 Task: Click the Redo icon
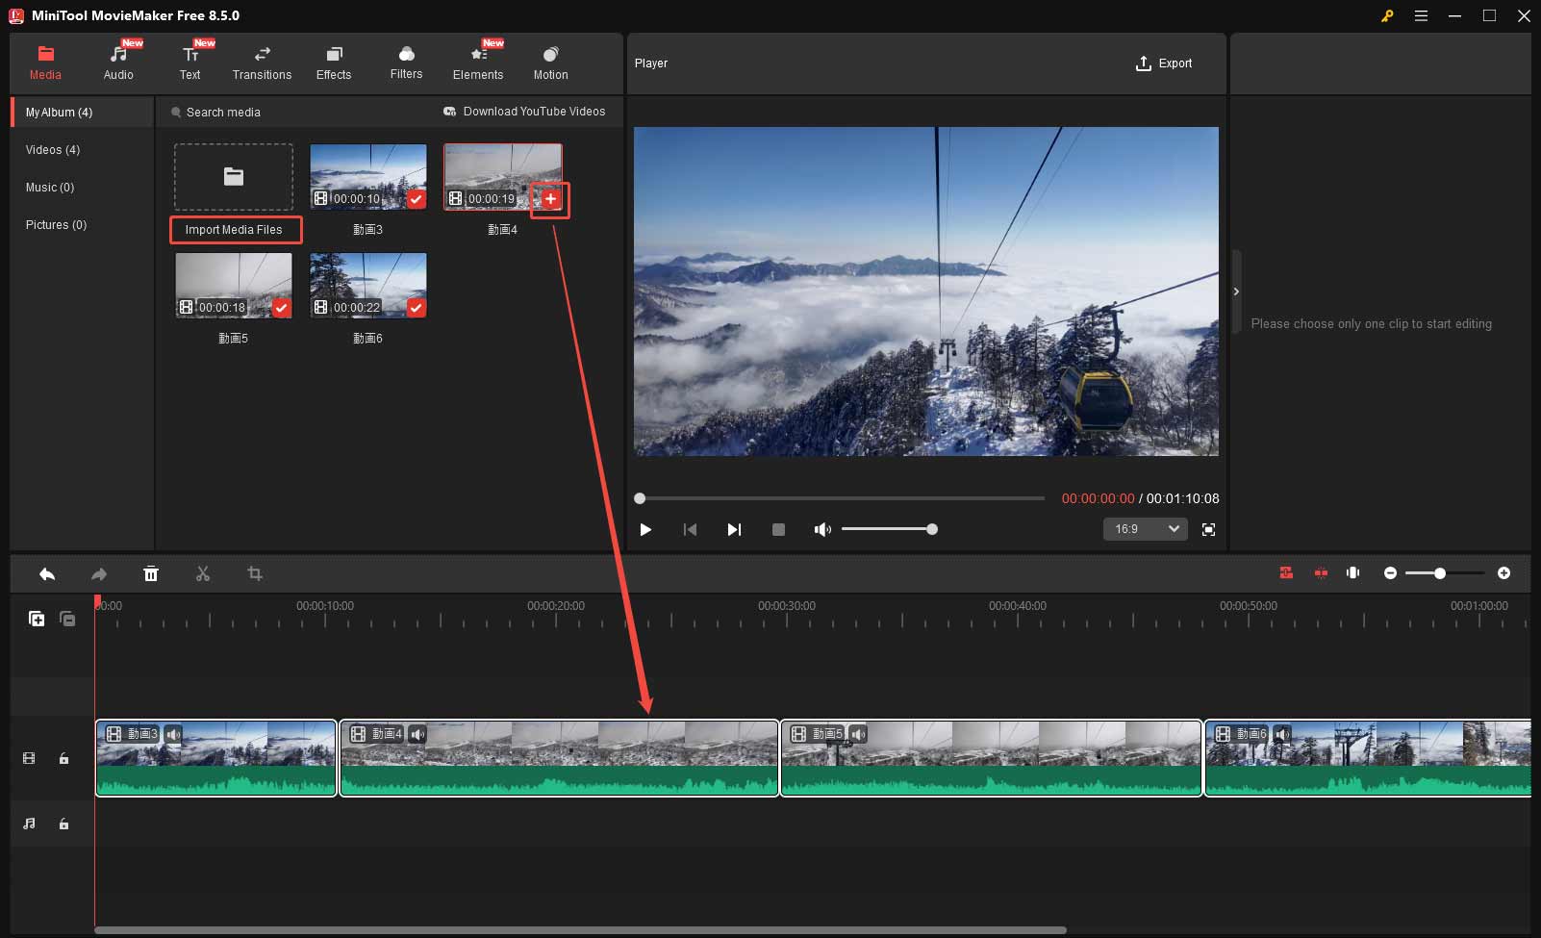tap(99, 573)
